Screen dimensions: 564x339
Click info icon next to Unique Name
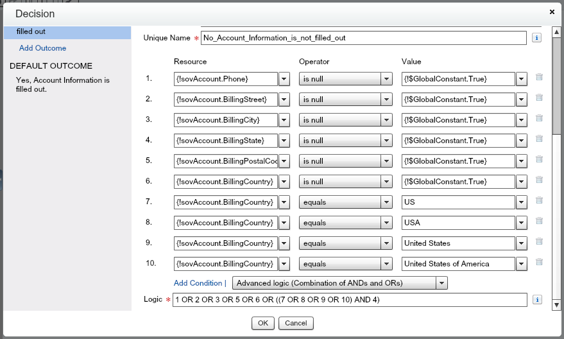coord(537,38)
